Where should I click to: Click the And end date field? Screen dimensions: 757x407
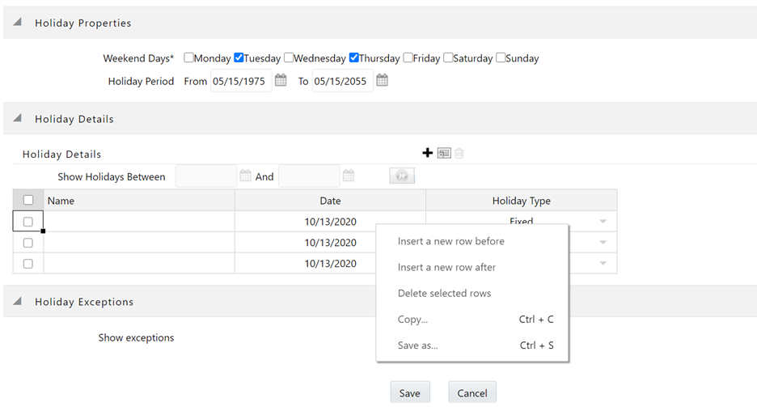click(x=309, y=176)
